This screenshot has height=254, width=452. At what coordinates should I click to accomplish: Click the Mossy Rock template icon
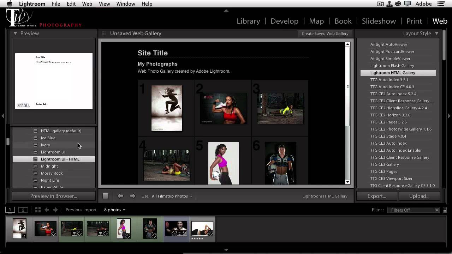(x=35, y=173)
